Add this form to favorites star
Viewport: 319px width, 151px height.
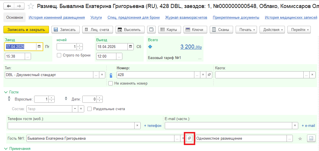[x=31, y=6]
